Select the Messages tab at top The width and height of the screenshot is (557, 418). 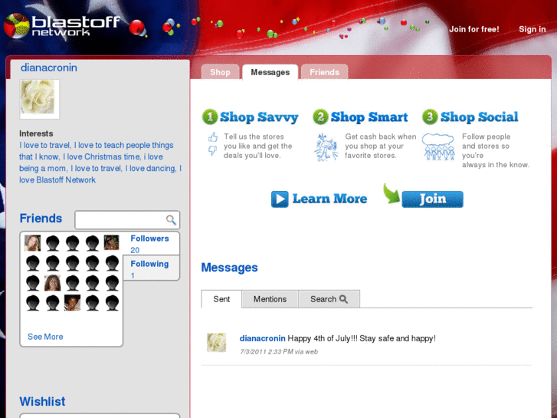point(270,72)
